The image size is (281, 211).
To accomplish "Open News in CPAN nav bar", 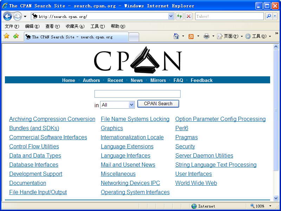I will click(137, 80).
